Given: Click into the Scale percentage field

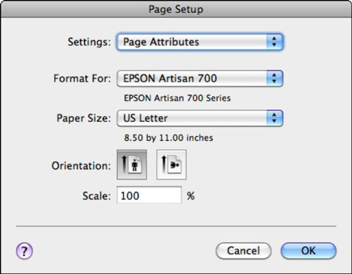Looking at the screenshot, I should (149, 195).
